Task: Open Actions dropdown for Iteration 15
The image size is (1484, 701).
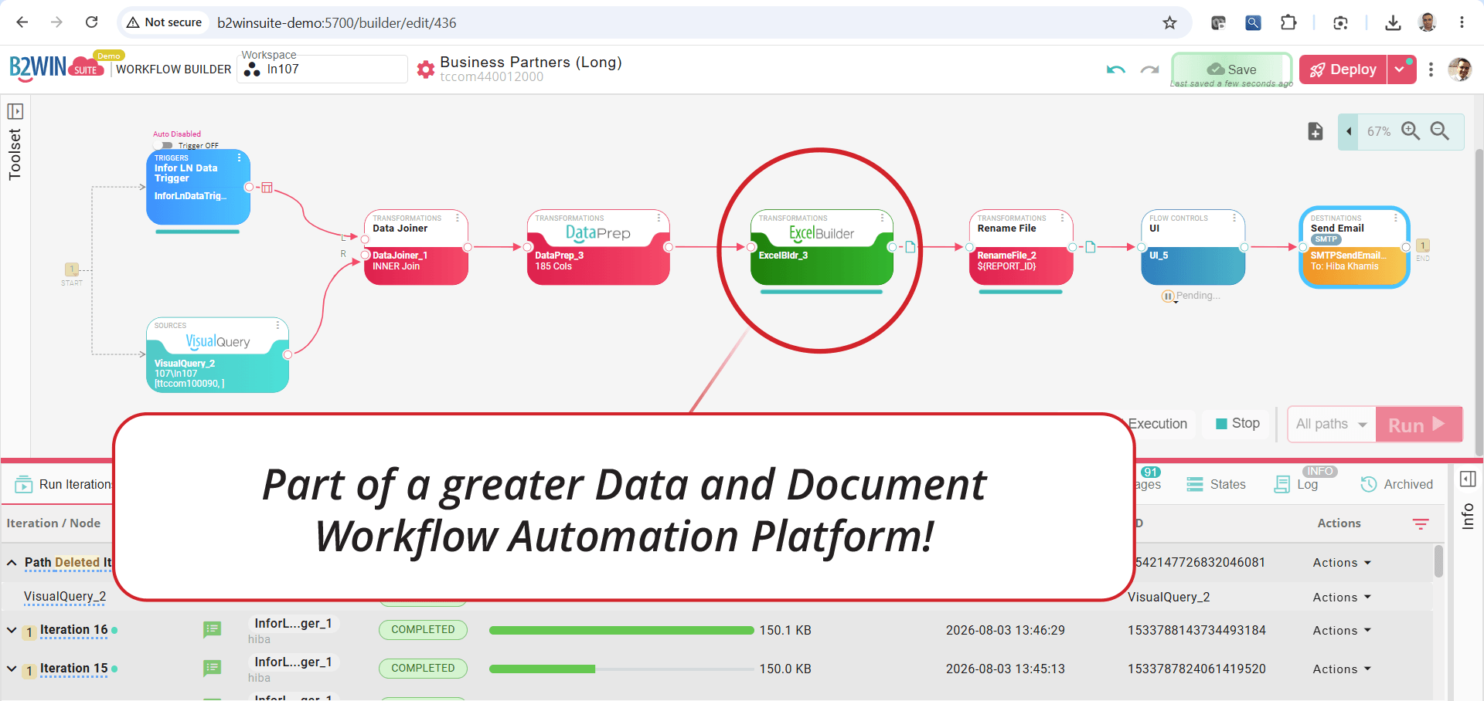Action: click(x=1342, y=669)
